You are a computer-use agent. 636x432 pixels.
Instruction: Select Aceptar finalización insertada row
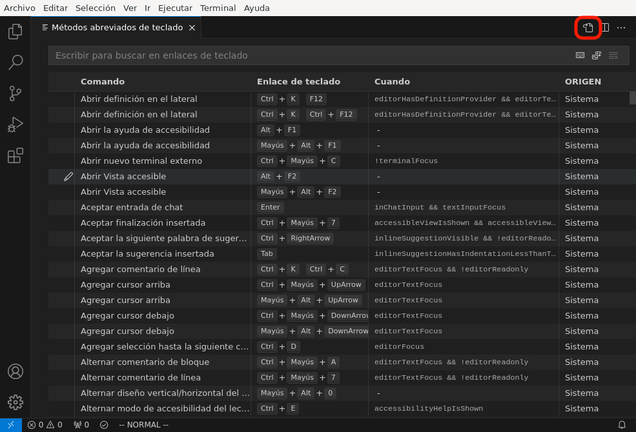coord(342,222)
